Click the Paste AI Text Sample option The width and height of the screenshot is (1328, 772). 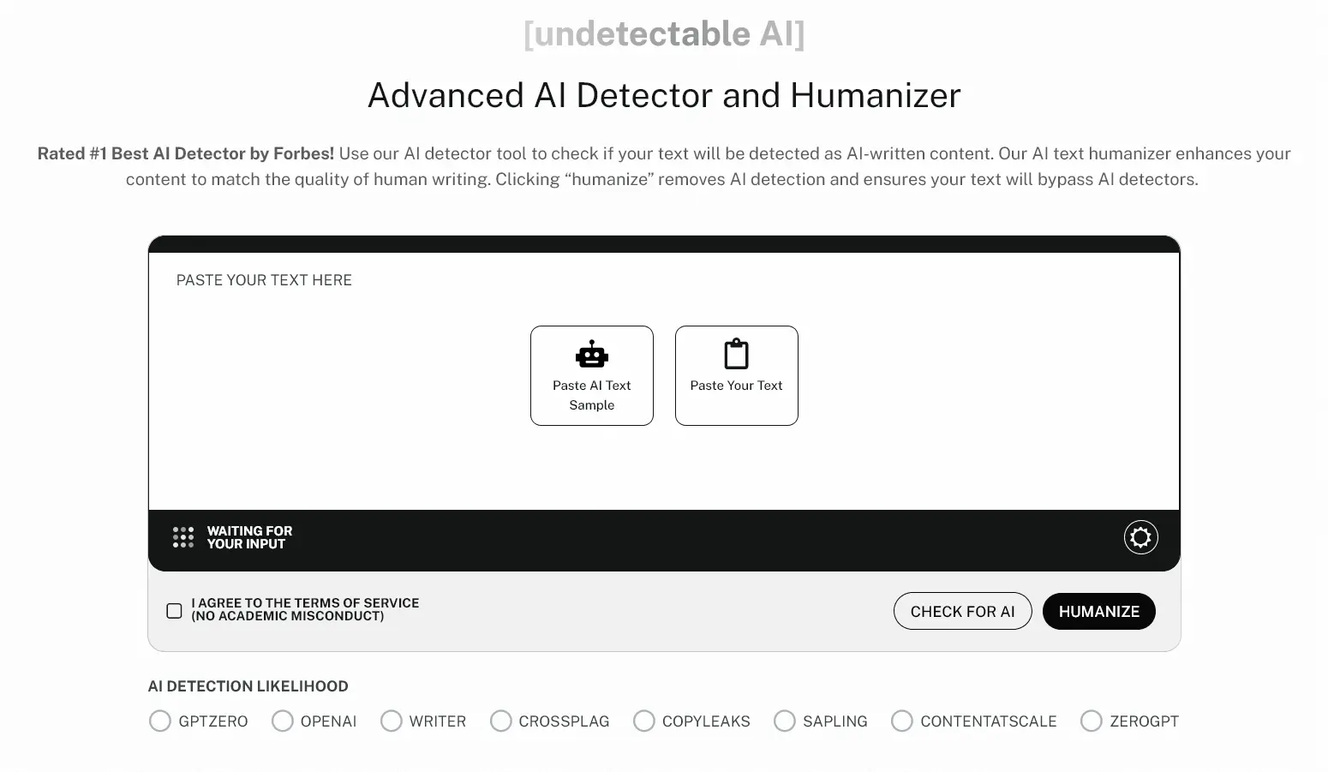coord(591,375)
